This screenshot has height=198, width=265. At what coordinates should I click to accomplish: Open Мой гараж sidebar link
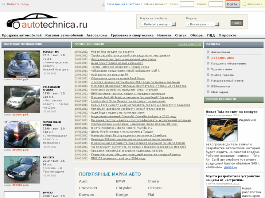[x=220, y=92]
